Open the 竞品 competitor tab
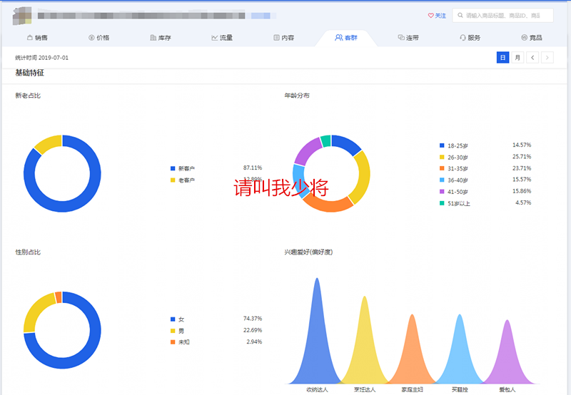This screenshot has width=571, height=395. pos(531,37)
